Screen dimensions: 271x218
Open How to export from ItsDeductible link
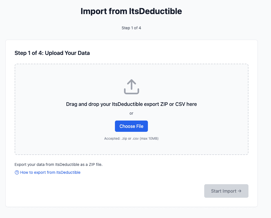50,172
